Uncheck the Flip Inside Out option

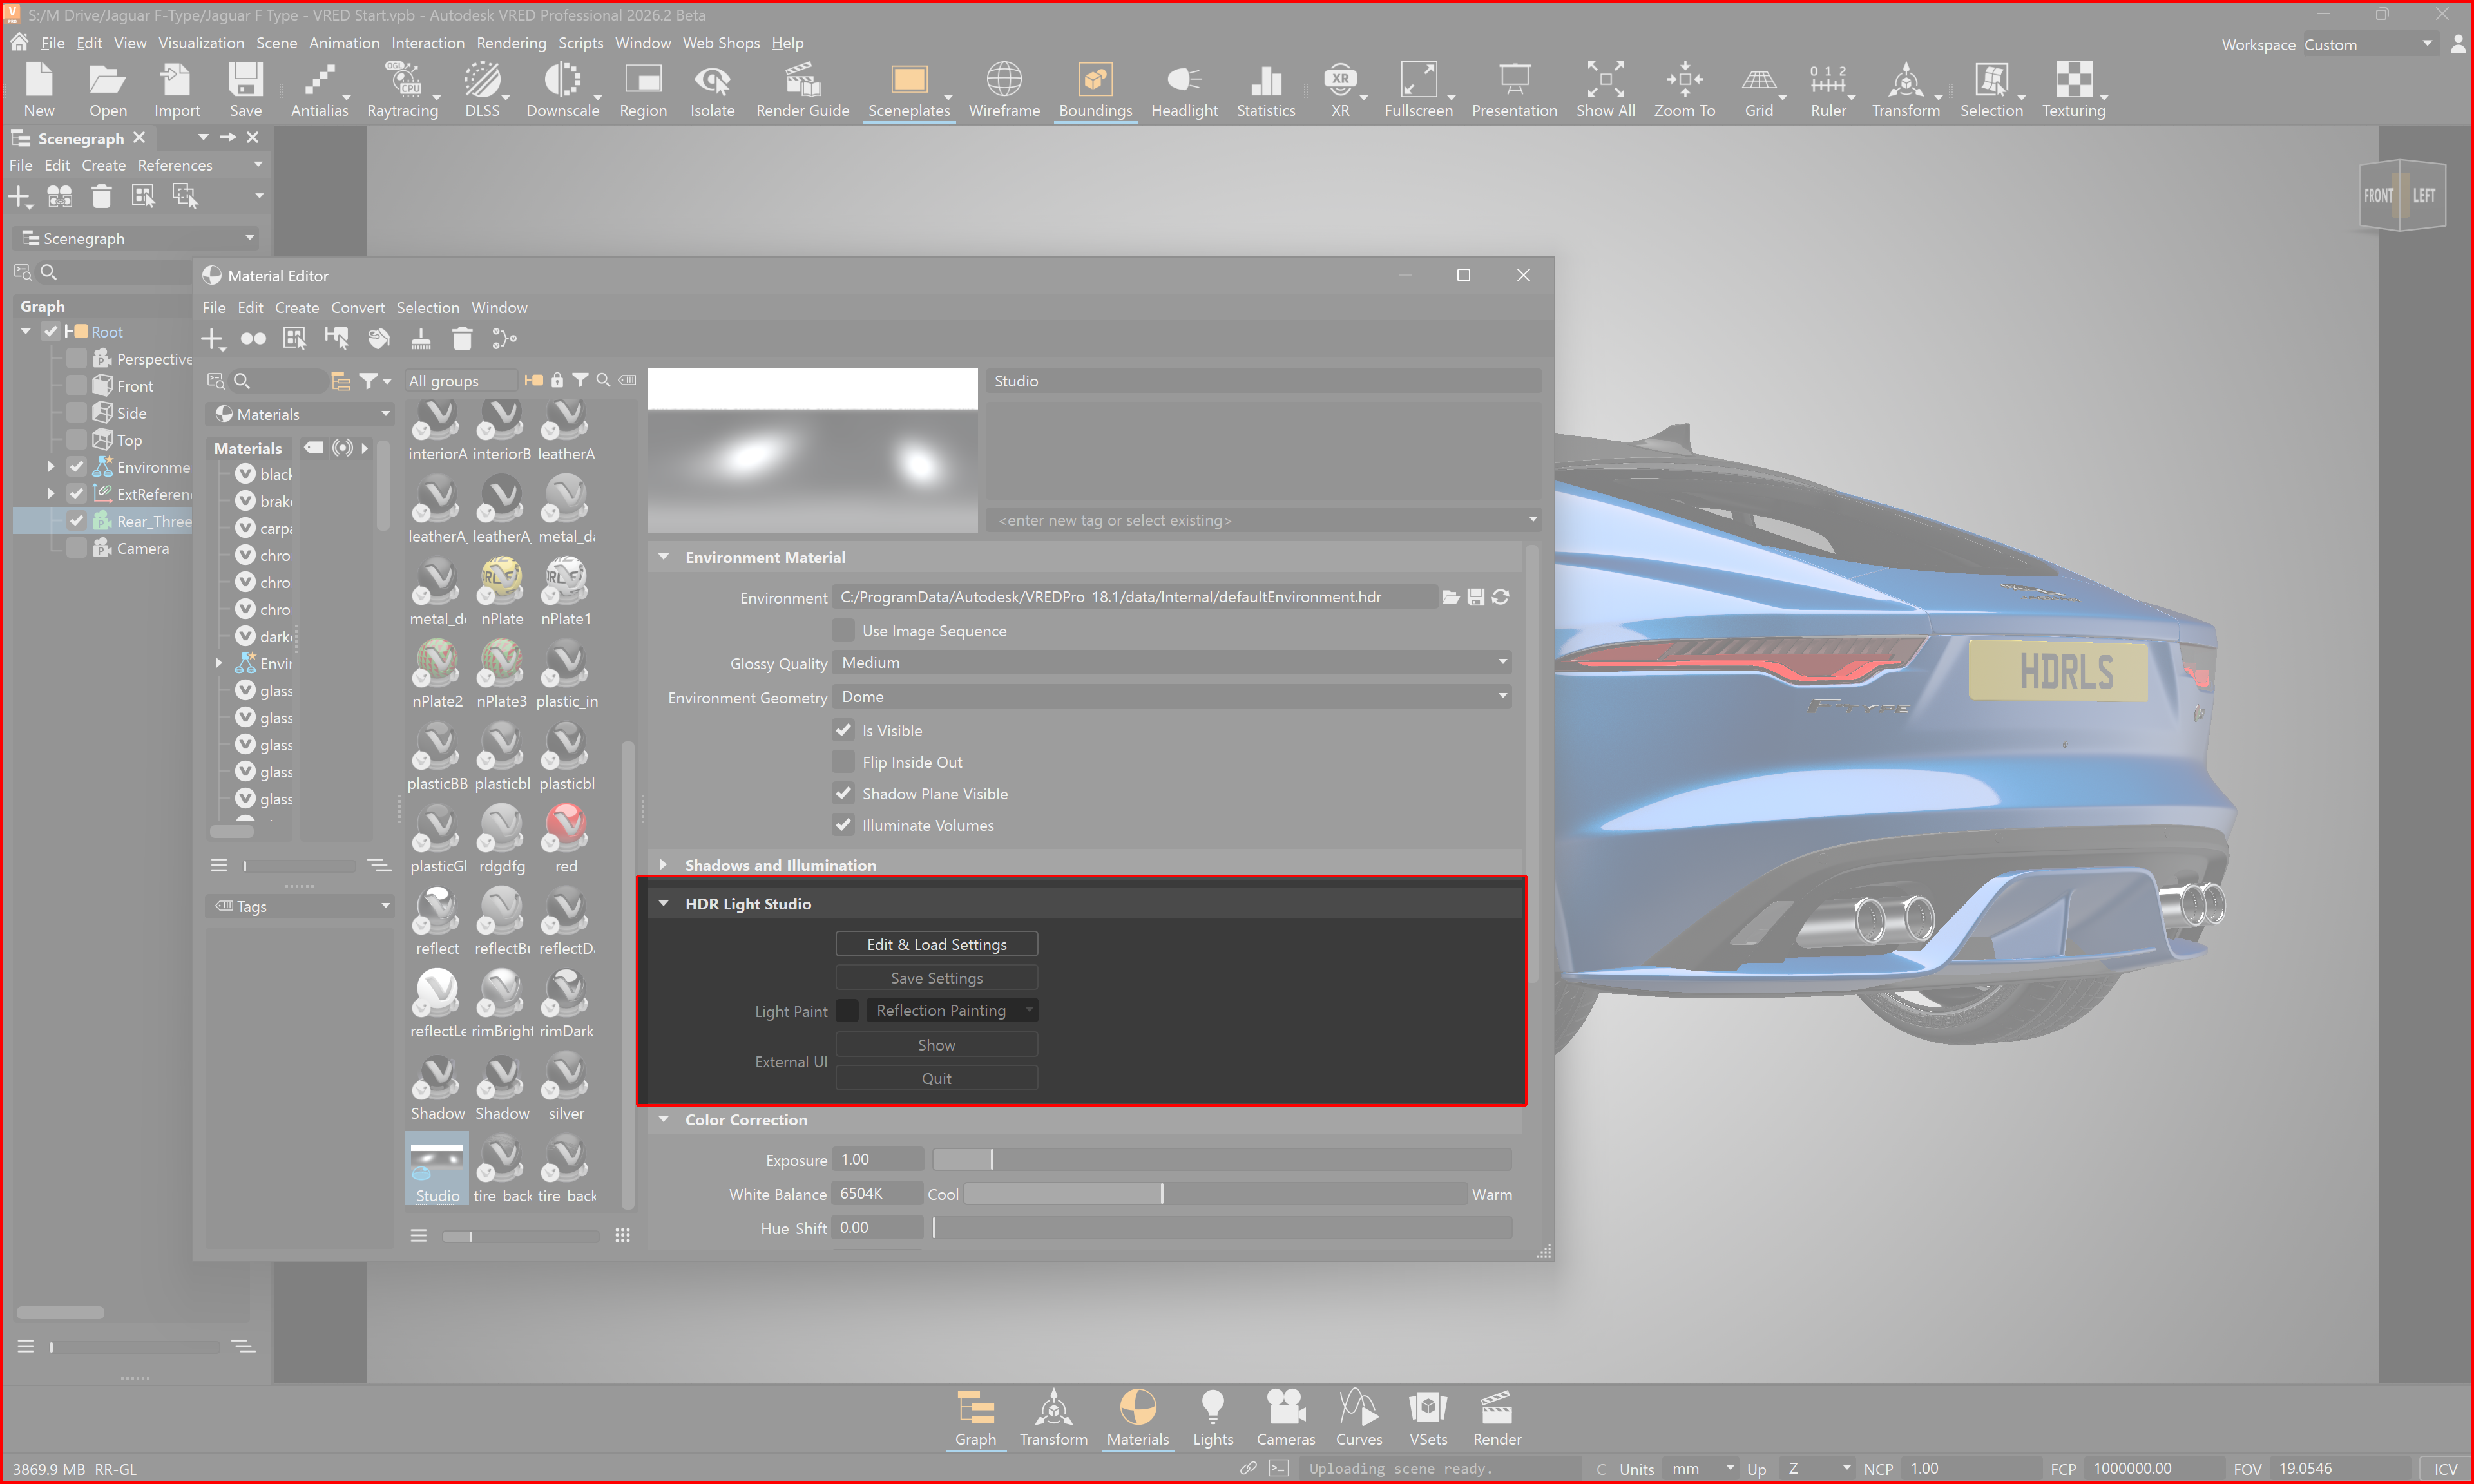843,761
